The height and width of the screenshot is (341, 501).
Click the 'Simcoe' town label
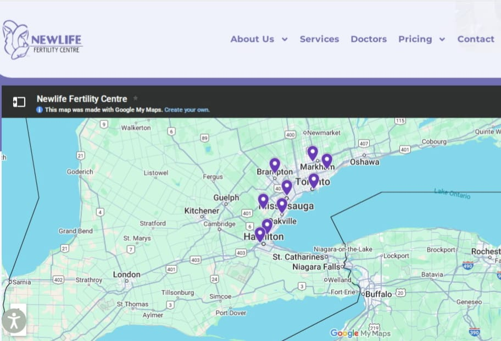point(220,296)
